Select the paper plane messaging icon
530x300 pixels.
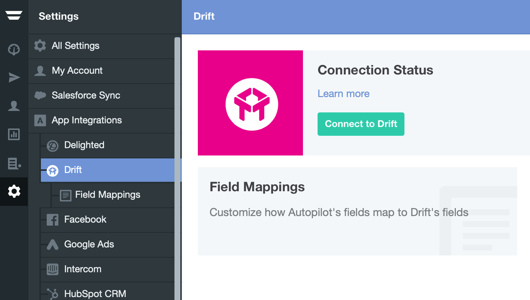pos(14,77)
